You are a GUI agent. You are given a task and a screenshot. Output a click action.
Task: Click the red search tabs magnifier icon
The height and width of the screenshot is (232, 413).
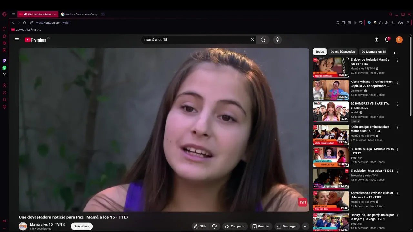390,14
